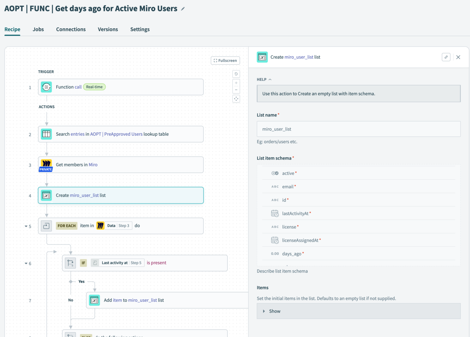Collapse step 5 For Each block

[26, 226]
